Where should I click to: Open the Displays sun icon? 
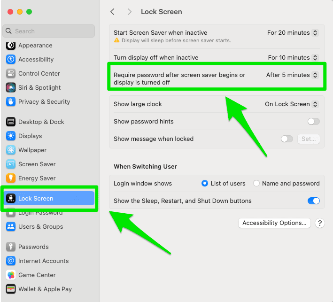point(10,136)
